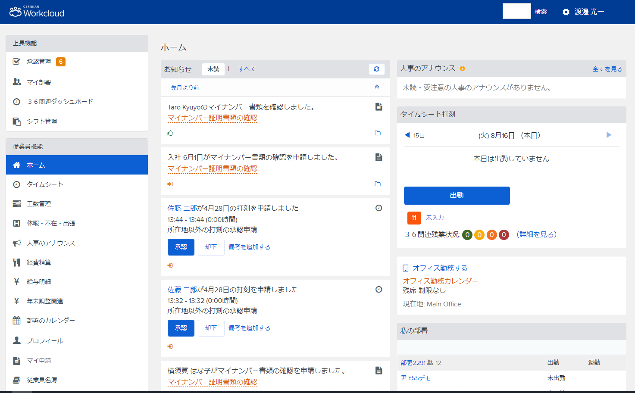The width and height of the screenshot is (635, 393).
Task: Switch notifications filter to 未読
Action: coord(213,69)
